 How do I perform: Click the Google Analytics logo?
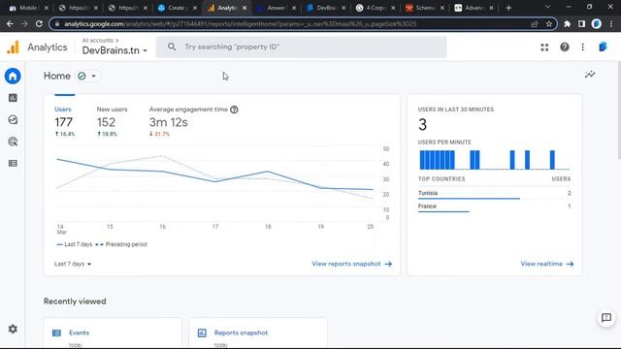tap(13, 48)
